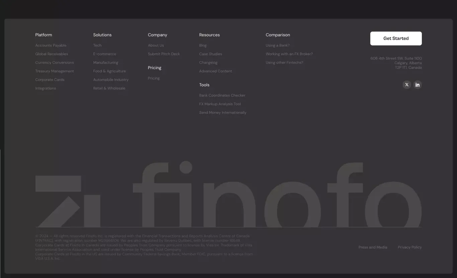This screenshot has height=278, width=457.
Task: Open 'Using other Fintechs?' comparison
Action: [284, 62]
